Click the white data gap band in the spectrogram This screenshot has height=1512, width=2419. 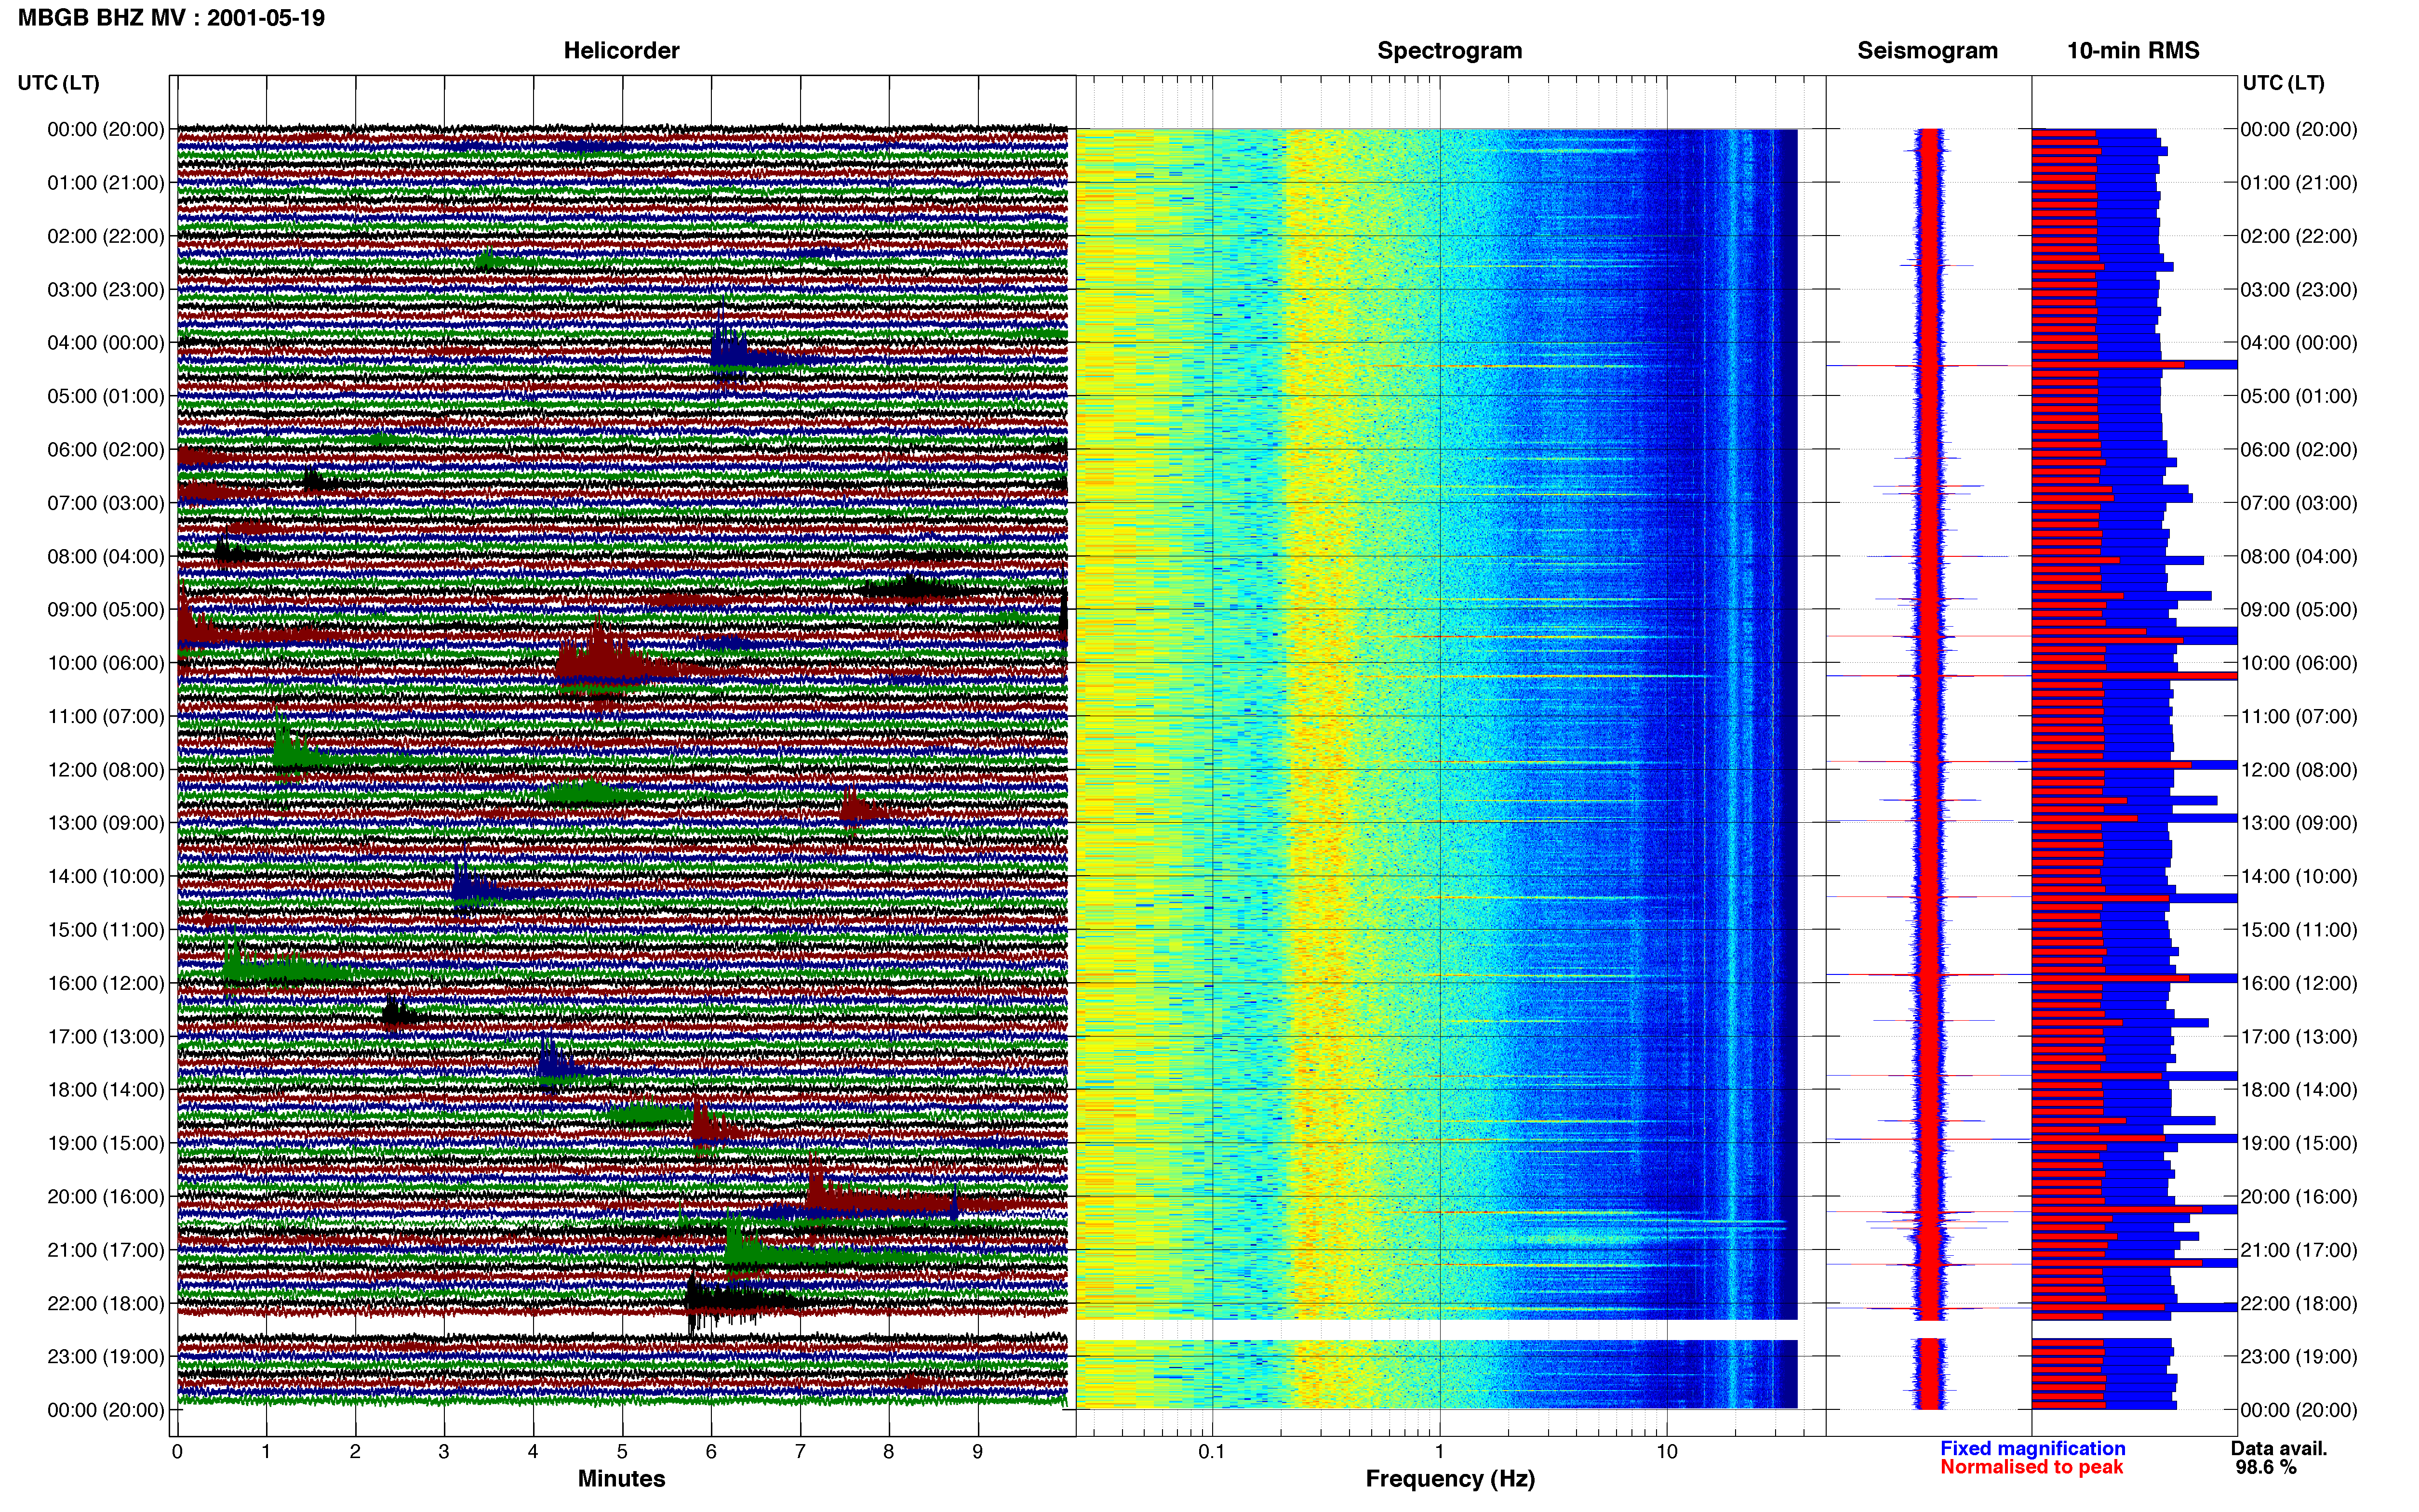click(x=1437, y=1330)
